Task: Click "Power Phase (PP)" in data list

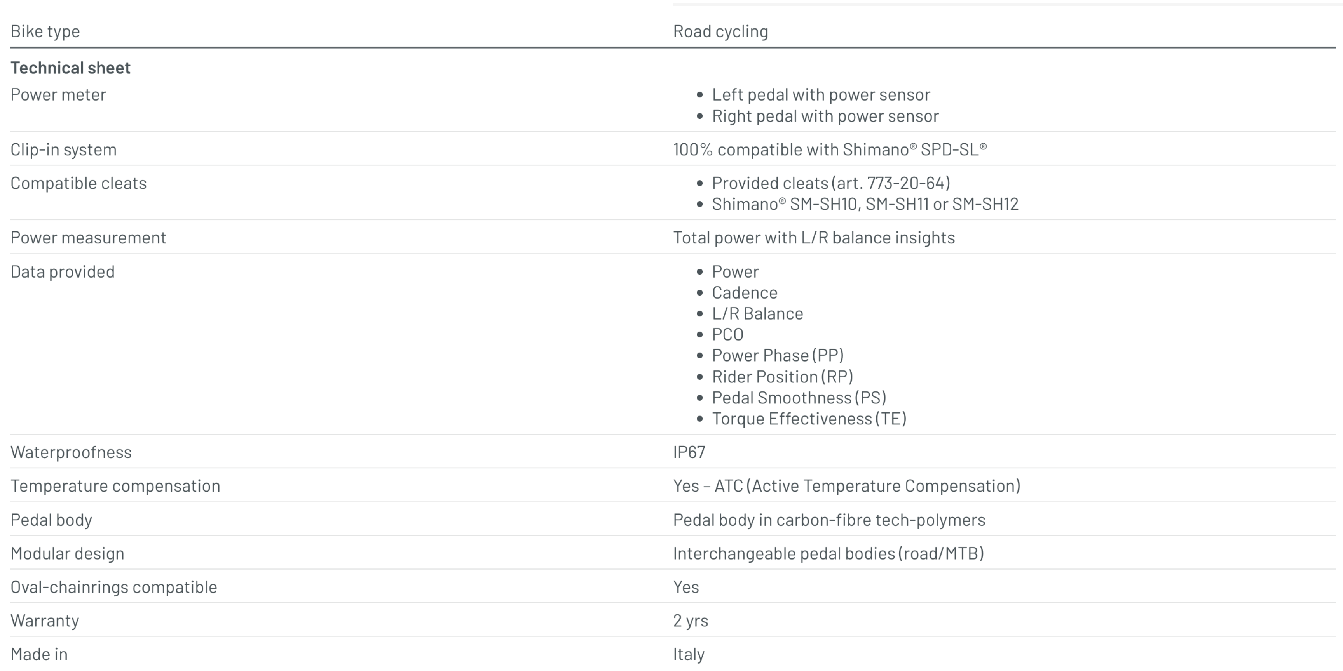Action: point(777,355)
